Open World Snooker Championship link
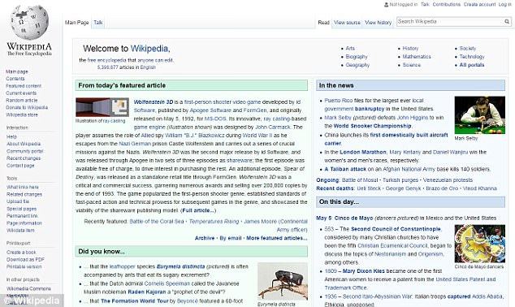This screenshot has width=515, height=307. [373, 126]
